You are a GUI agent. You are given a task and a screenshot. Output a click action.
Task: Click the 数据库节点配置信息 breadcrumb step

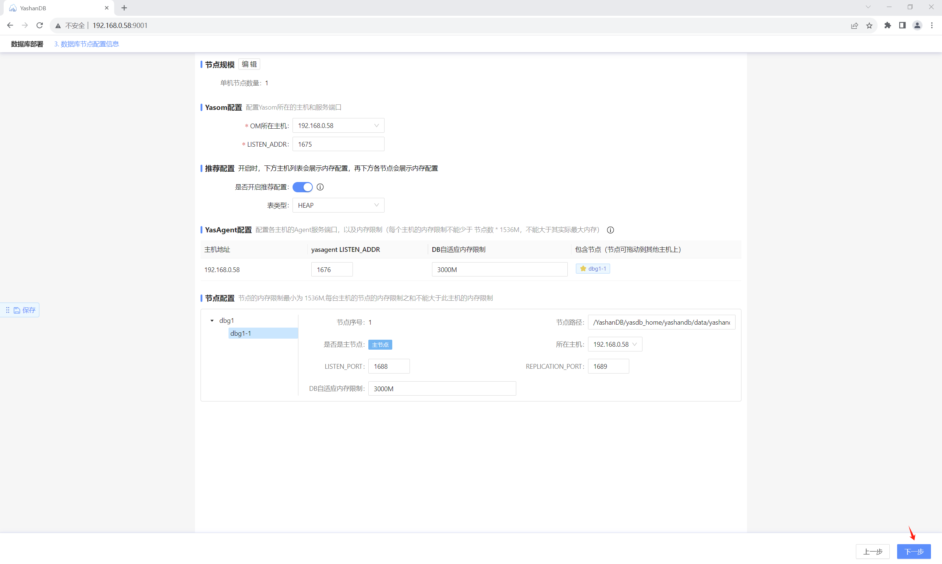(86, 44)
